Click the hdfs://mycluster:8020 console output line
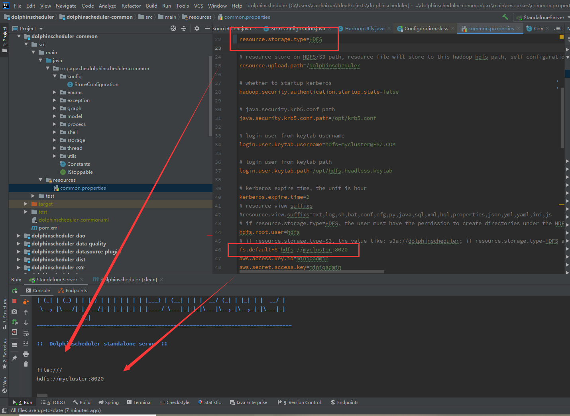The height and width of the screenshot is (416, 570). [70, 379]
